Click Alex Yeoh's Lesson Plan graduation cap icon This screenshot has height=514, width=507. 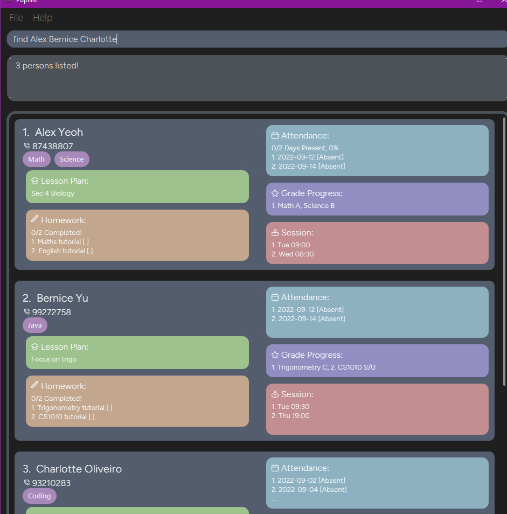click(34, 181)
